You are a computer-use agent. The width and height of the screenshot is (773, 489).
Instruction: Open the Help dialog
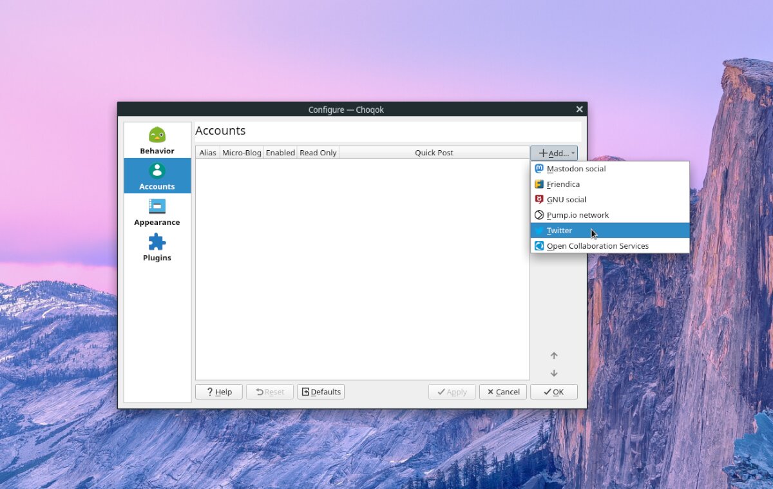coord(218,391)
